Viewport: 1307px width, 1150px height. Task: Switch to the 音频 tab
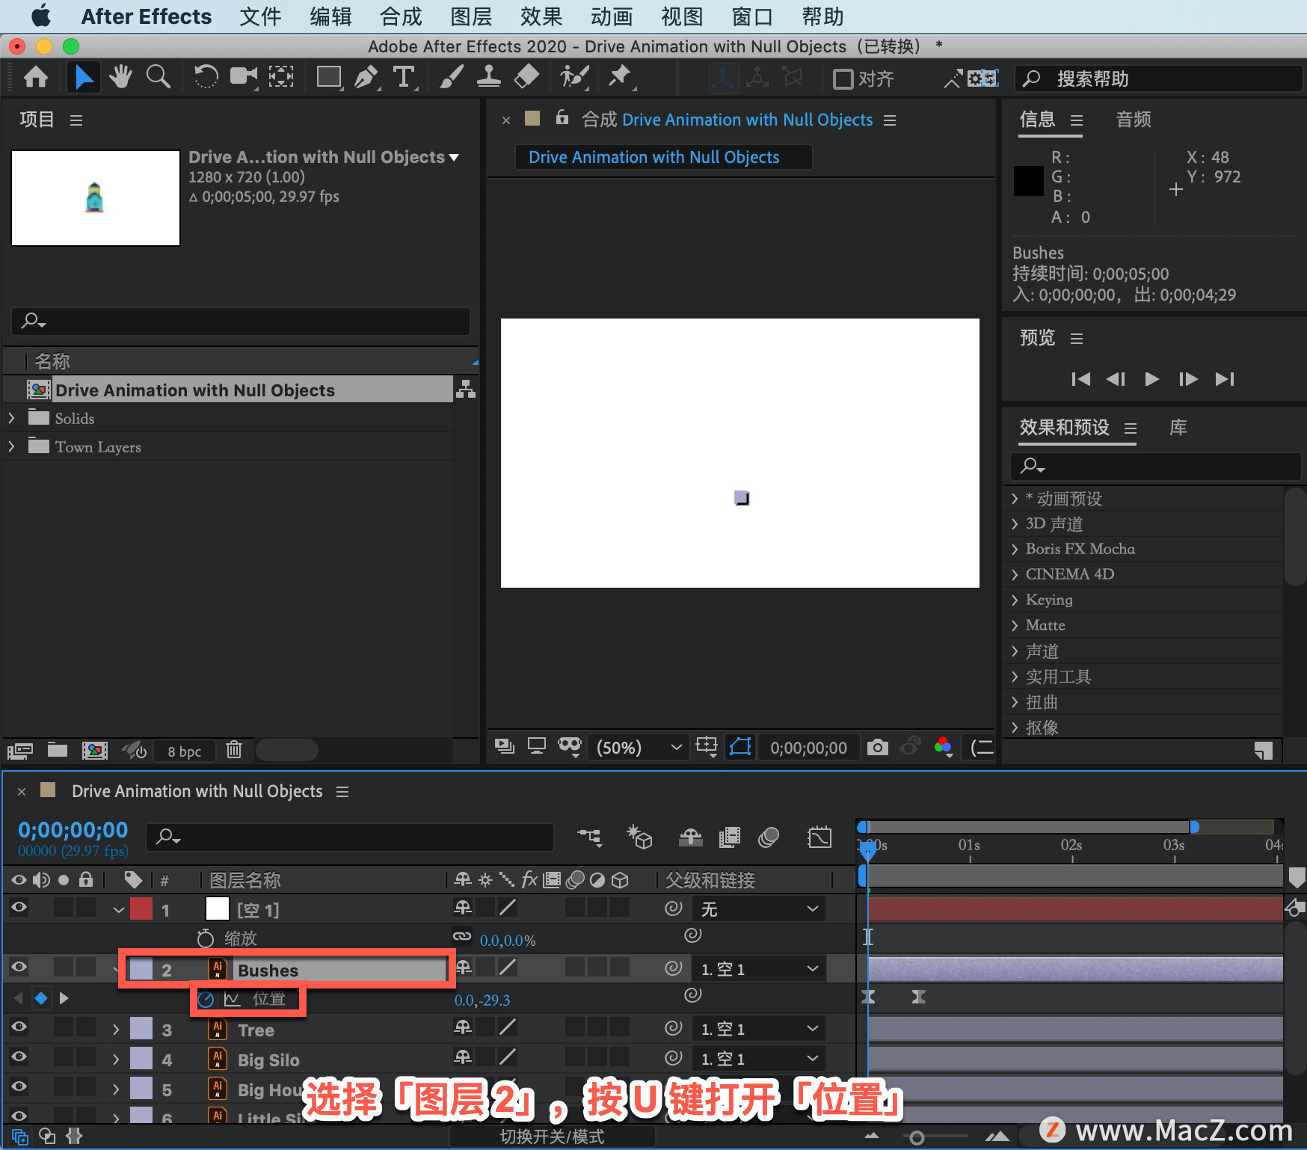[x=1134, y=119]
